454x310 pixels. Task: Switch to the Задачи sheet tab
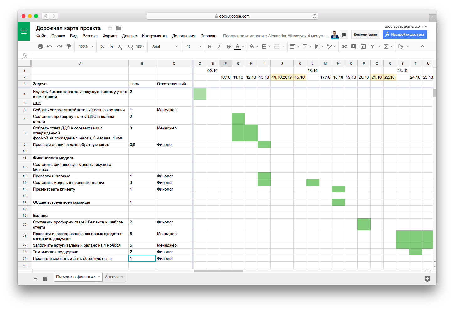click(x=112, y=277)
